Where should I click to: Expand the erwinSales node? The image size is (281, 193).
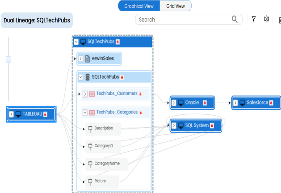(x=80, y=58)
